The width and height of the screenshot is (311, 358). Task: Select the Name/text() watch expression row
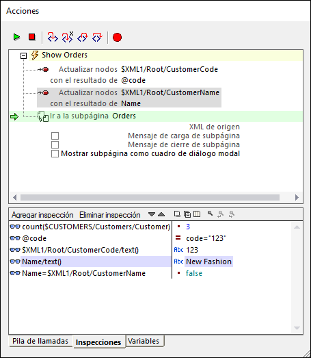click(90, 261)
